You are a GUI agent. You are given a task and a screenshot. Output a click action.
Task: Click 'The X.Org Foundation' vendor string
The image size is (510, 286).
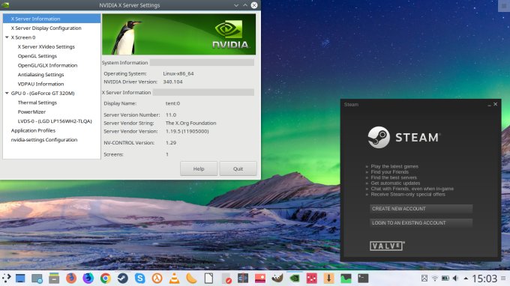pyautogui.click(x=191, y=123)
